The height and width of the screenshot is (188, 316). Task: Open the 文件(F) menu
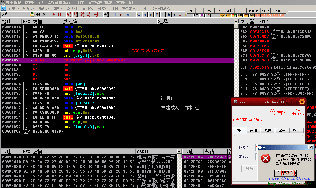(13, 8)
